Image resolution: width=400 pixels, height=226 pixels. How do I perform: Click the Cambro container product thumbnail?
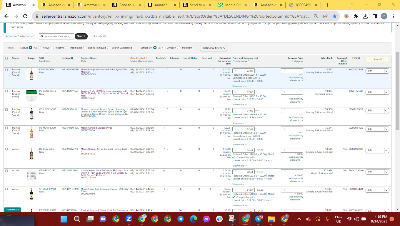[31, 96]
